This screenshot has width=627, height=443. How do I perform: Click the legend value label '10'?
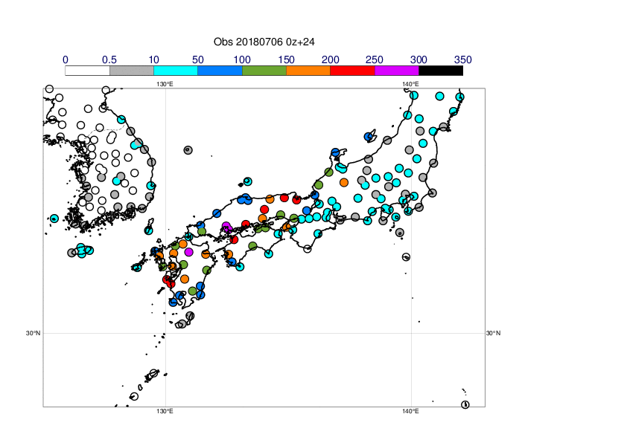click(x=154, y=60)
